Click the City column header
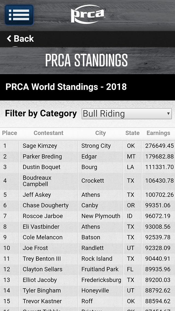 click(100, 133)
